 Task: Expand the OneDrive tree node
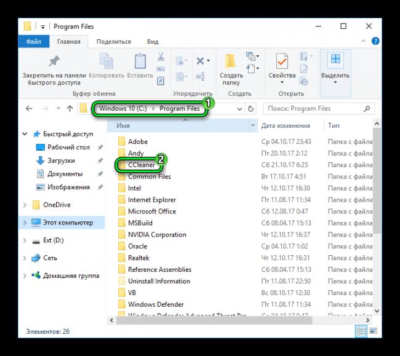25,205
